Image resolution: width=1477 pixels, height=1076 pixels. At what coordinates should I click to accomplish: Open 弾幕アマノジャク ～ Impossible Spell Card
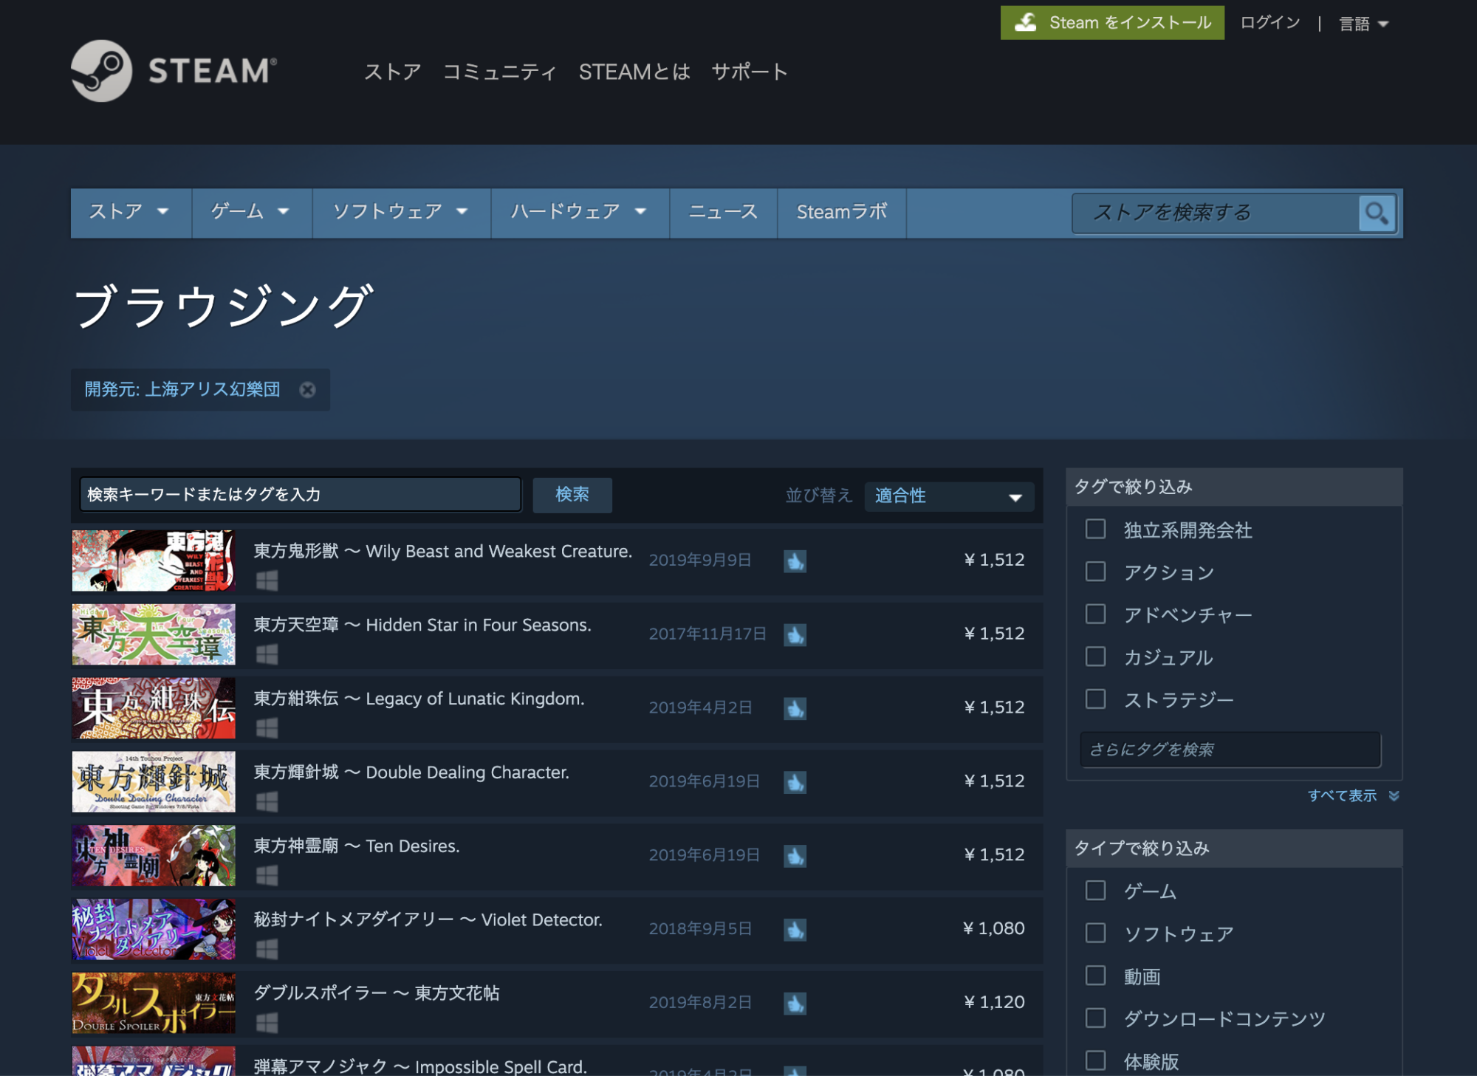(420, 1066)
